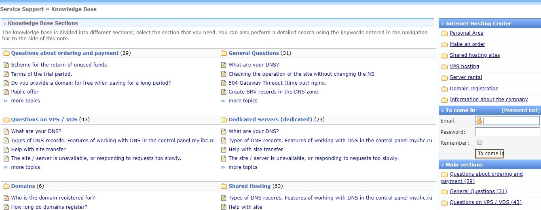Open Dedicated Servers (dedicated) section heading
This screenshot has width=541, height=210.
[270, 120]
